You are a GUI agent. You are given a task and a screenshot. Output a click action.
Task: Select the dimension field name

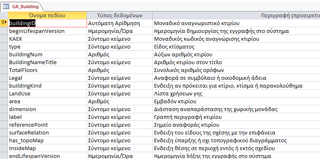47,109
